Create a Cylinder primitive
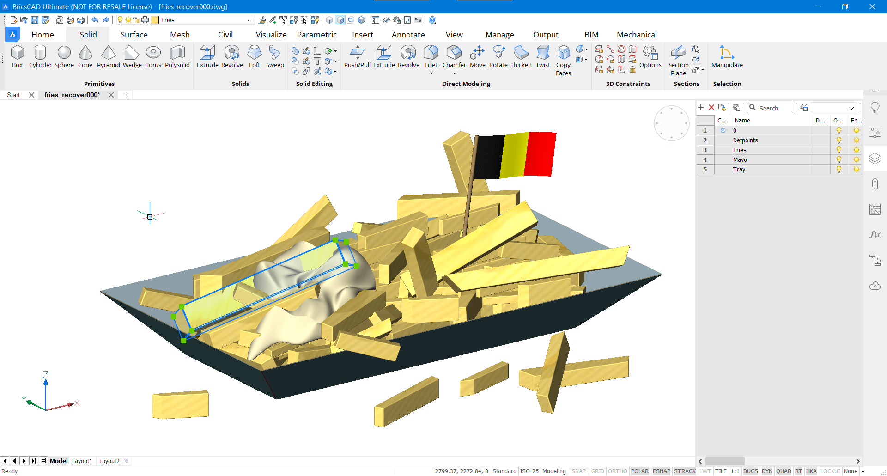 point(40,57)
